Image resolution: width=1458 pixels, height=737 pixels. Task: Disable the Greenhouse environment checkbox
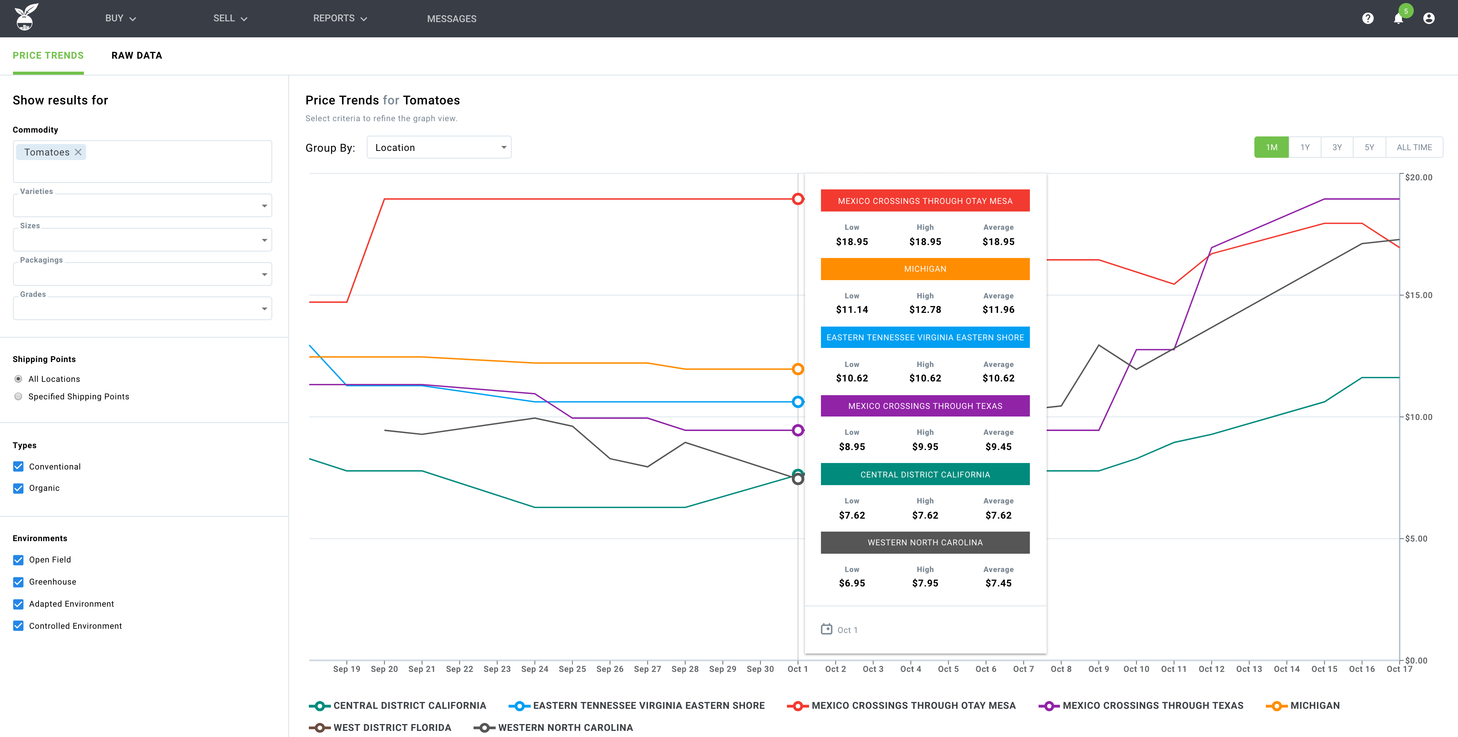click(18, 582)
